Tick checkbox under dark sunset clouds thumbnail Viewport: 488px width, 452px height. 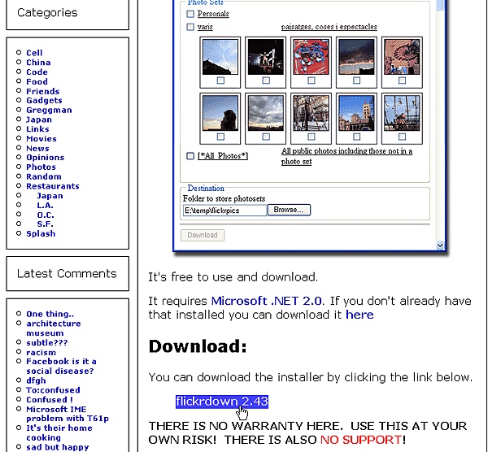pos(357,80)
